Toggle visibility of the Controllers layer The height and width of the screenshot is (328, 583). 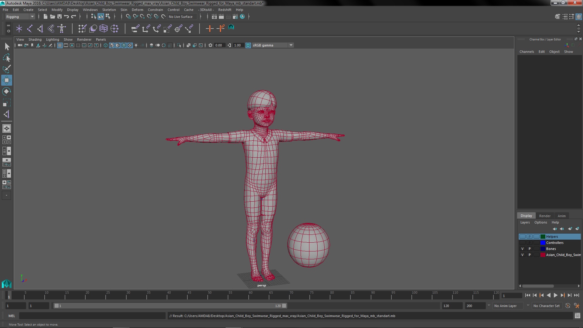pos(523,243)
